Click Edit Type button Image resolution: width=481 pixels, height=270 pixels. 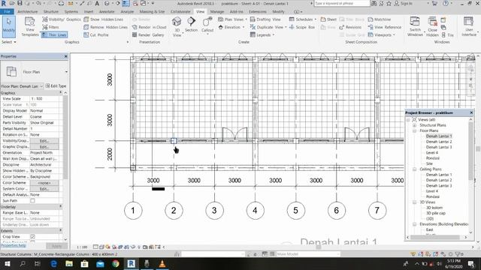(56, 86)
